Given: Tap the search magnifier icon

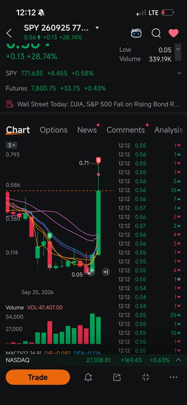Looking at the screenshot, I should click(x=156, y=33).
